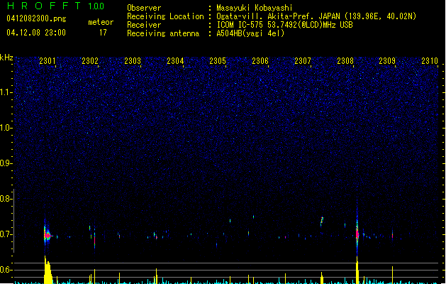Click the HROFFT 1.00 title text
This screenshot has height=284, width=446.
[x=56, y=6]
